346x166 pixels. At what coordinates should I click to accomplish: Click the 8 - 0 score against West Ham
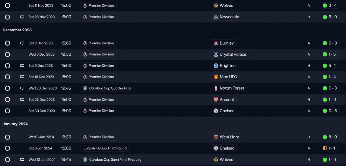pyautogui.click(x=330, y=137)
